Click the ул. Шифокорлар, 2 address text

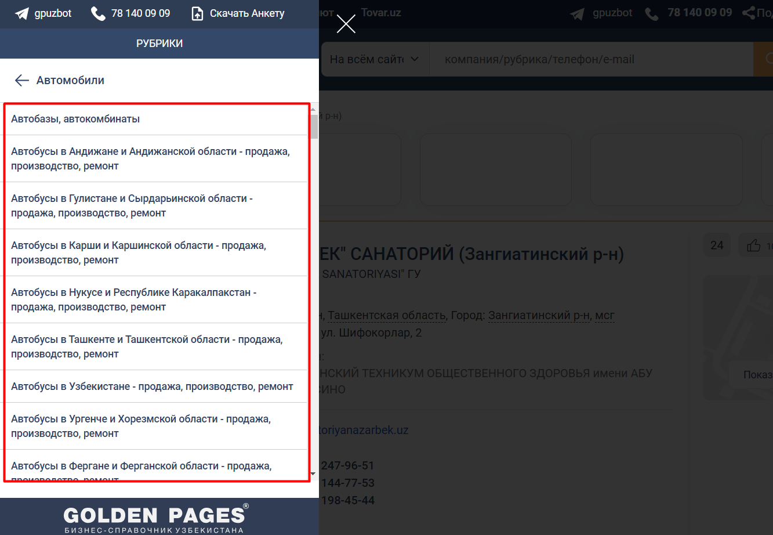point(372,333)
